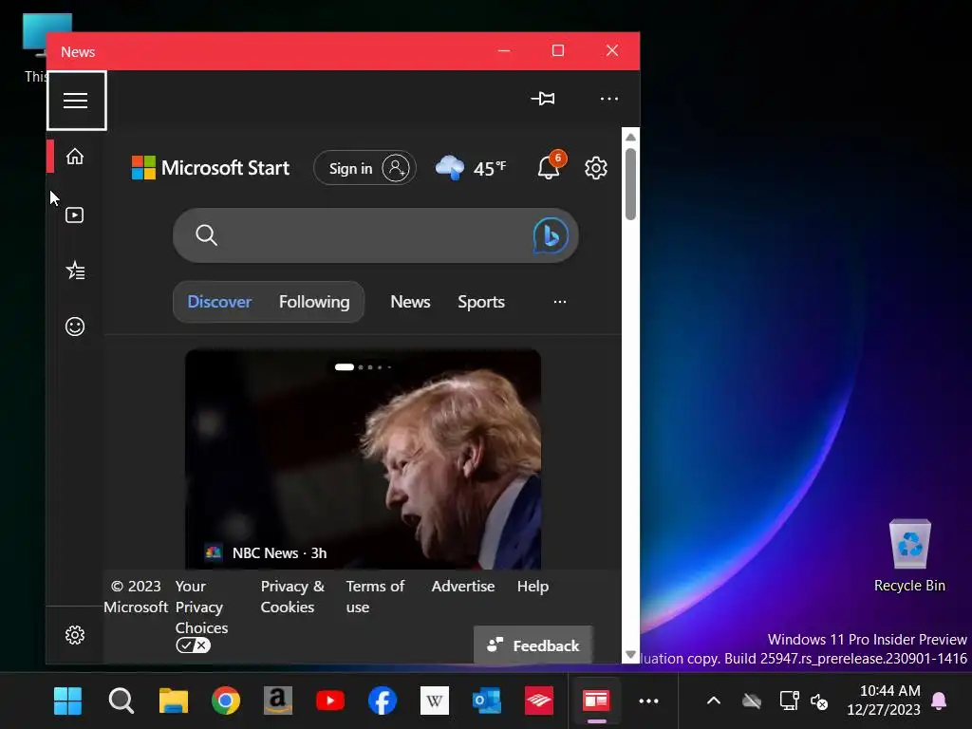
Task: Open the three-dot menu in News toolbar
Action: (x=608, y=99)
